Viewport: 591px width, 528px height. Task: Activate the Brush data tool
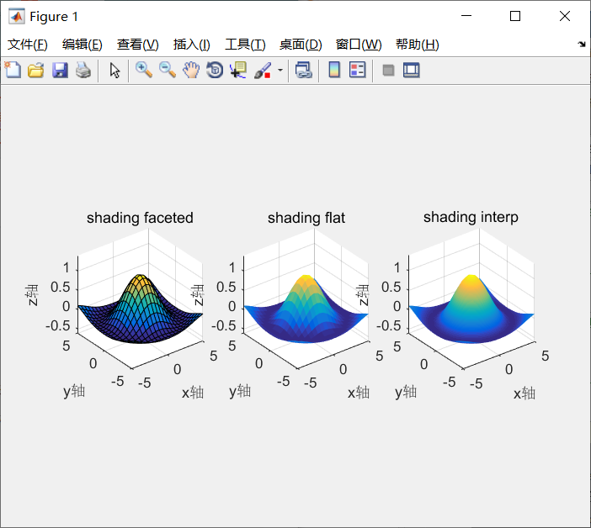pyautogui.click(x=263, y=71)
